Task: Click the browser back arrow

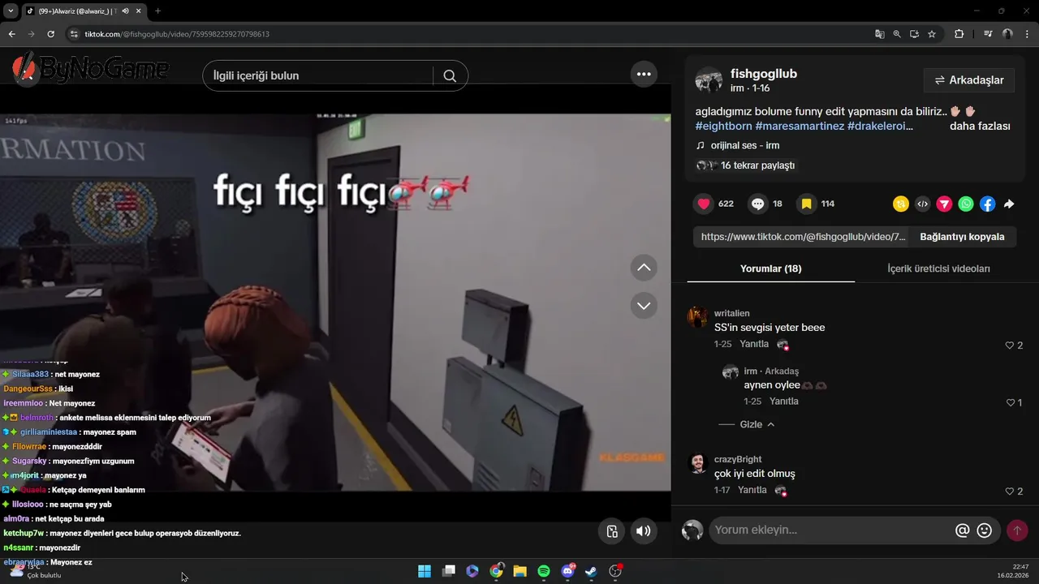Action: (x=11, y=34)
